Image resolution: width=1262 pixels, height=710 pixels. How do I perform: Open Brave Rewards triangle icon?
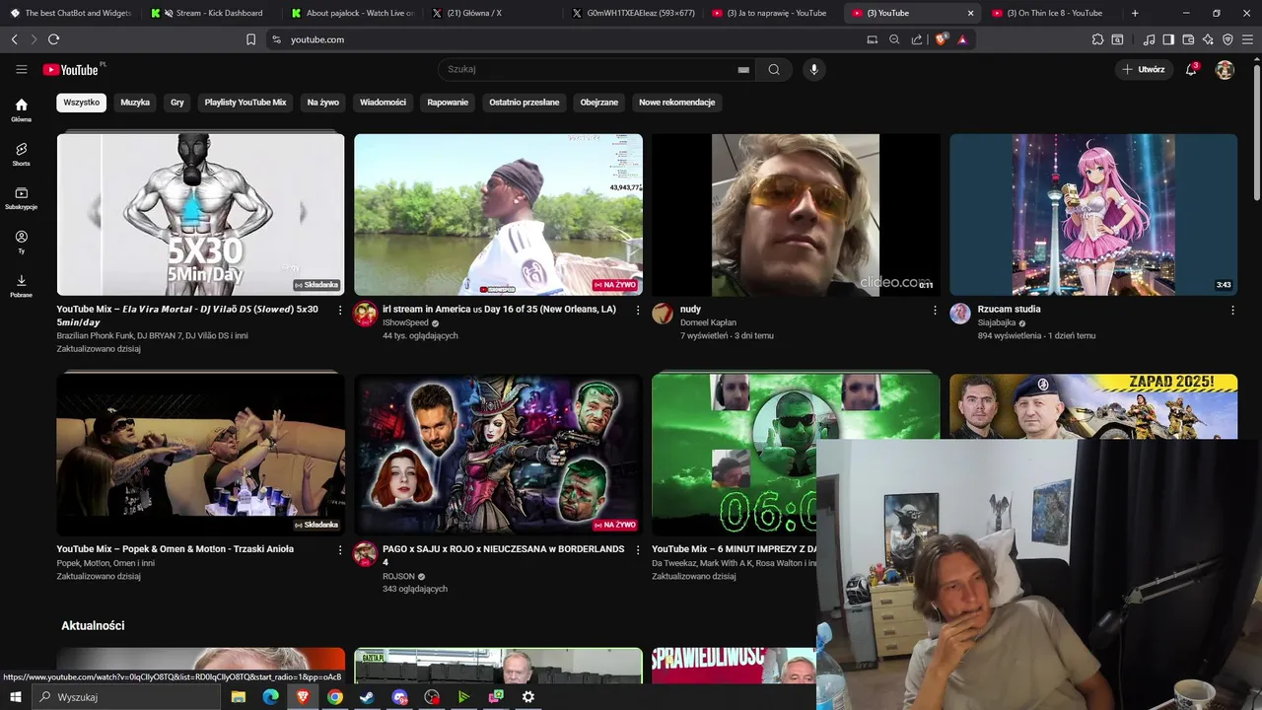(x=962, y=39)
